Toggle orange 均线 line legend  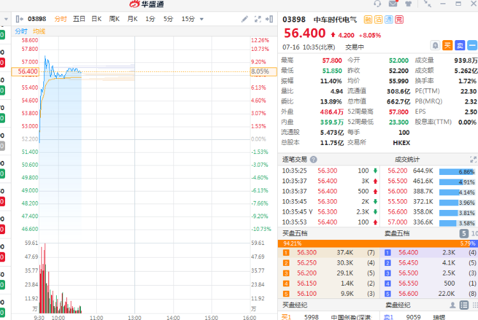point(39,31)
